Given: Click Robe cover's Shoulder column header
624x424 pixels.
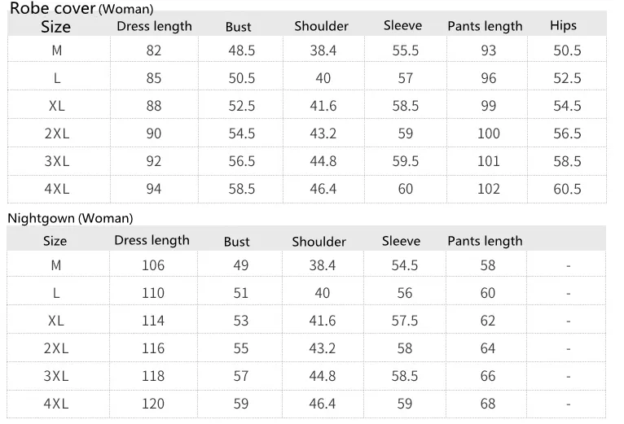Looking at the screenshot, I should click(323, 26).
